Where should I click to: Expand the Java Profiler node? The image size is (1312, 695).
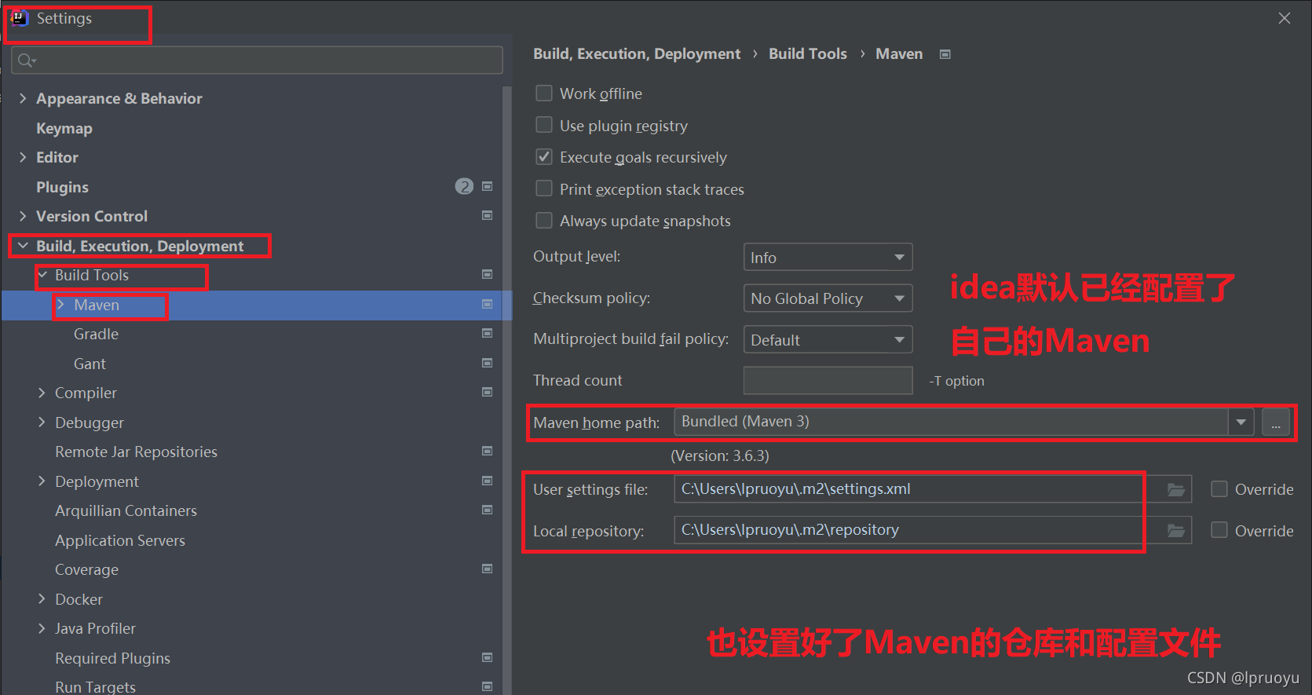[x=42, y=628]
